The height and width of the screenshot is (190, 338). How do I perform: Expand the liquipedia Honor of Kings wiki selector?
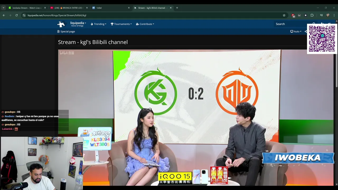pos(78,24)
